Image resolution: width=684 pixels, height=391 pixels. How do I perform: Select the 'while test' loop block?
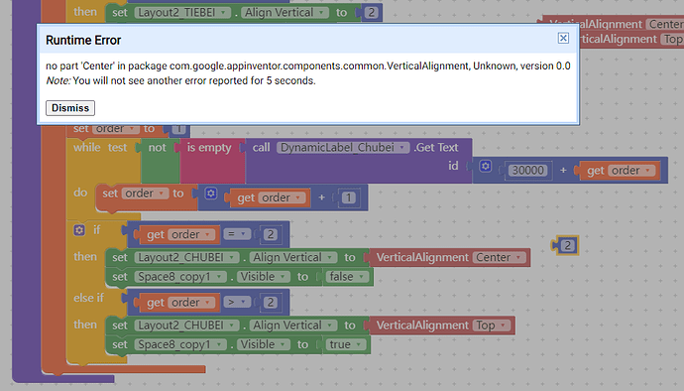[99, 148]
